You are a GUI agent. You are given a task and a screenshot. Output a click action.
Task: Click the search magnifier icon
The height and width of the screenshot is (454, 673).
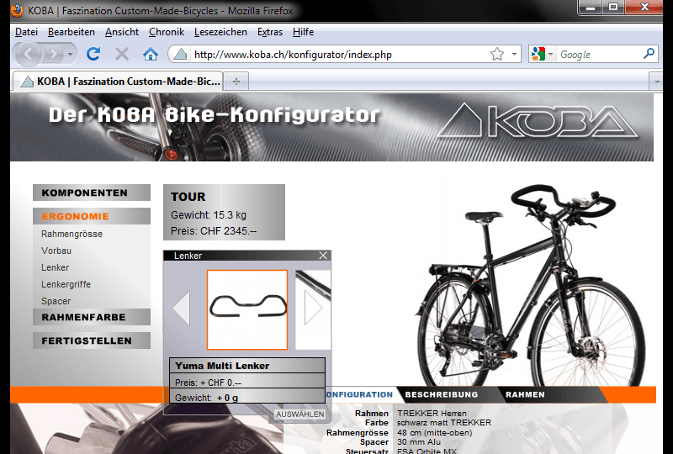coord(649,54)
